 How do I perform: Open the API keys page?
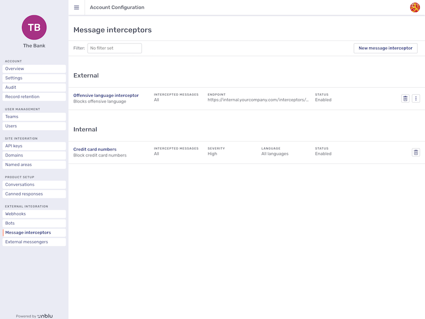(x=34, y=146)
